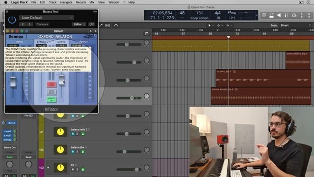314x177 pixels.
Task: Open the Logic Pro X menu
Action: [x=19, y=2]
